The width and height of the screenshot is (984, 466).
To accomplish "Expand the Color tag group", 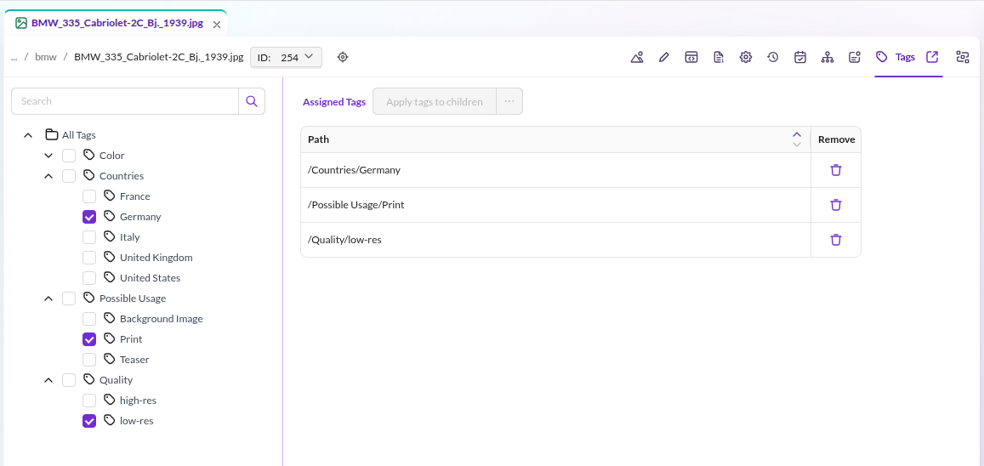I will 48,156.
